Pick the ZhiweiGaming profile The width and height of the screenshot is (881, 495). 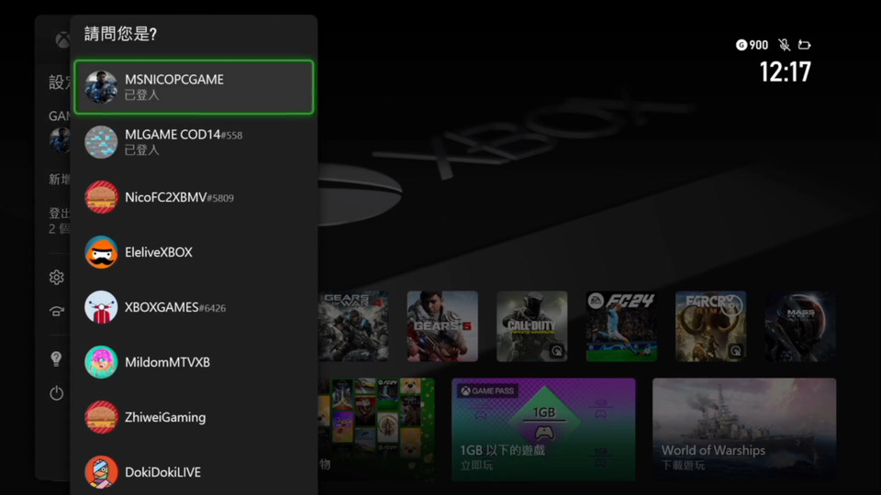point(194,417)
